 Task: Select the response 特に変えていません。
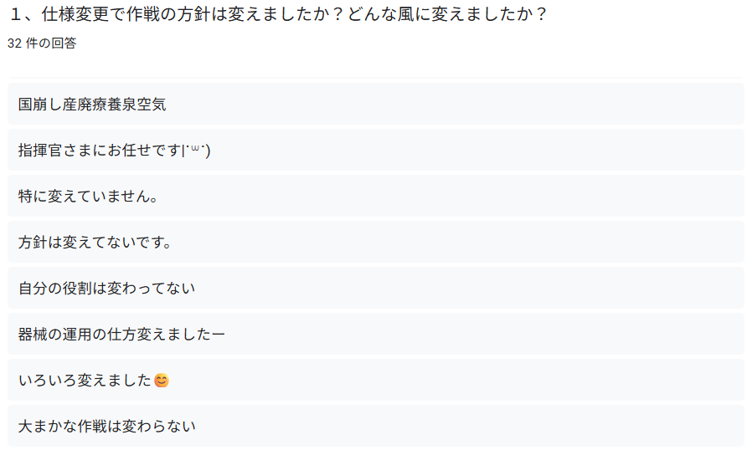coord(376,196)
